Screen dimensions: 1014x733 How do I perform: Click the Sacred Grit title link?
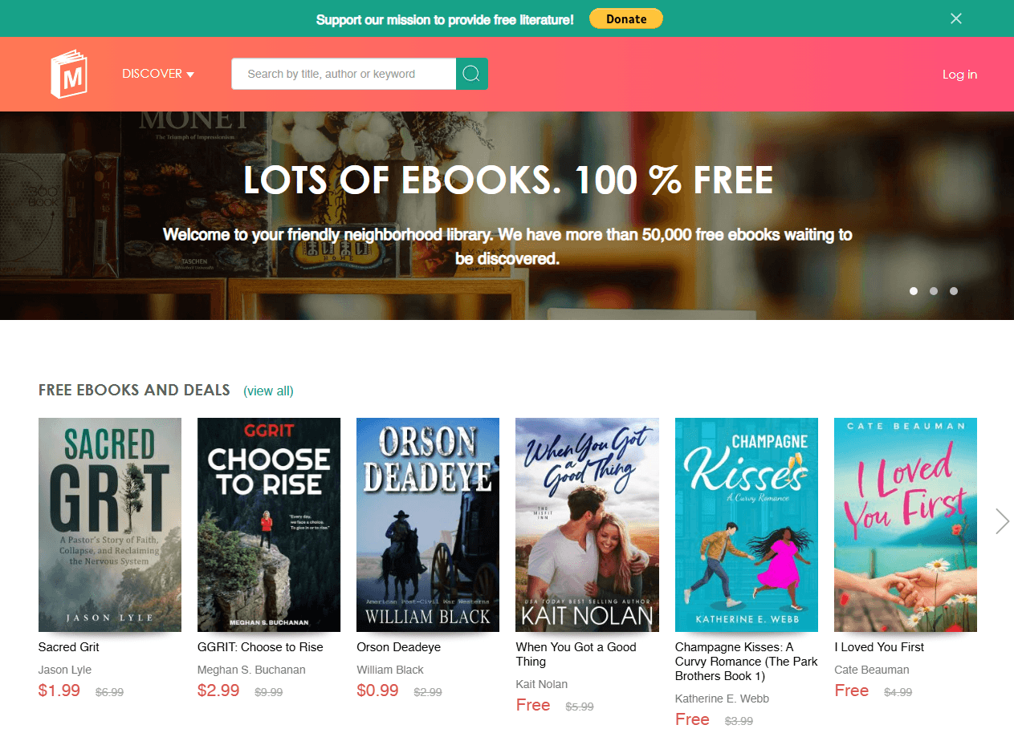[69, 647]
